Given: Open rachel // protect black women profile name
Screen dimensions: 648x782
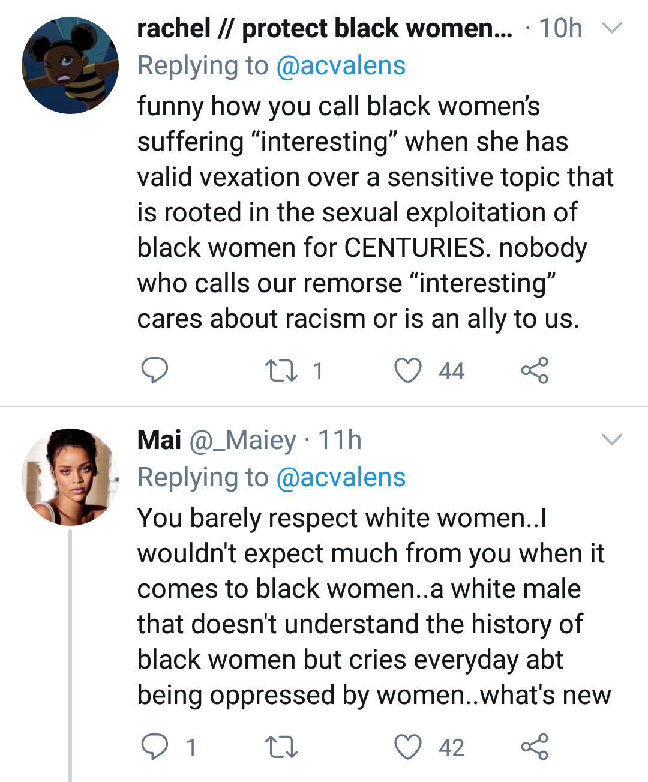Looking at the screenshot, I should coord(324,28).
